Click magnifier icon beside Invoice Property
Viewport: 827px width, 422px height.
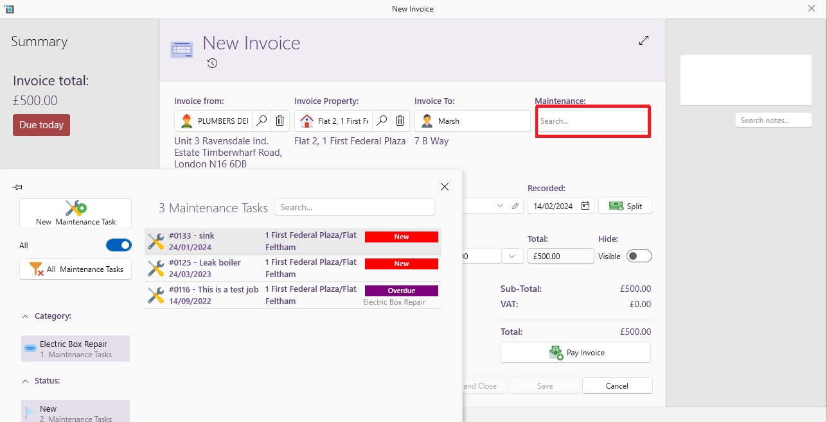click(x=382, y=121)
